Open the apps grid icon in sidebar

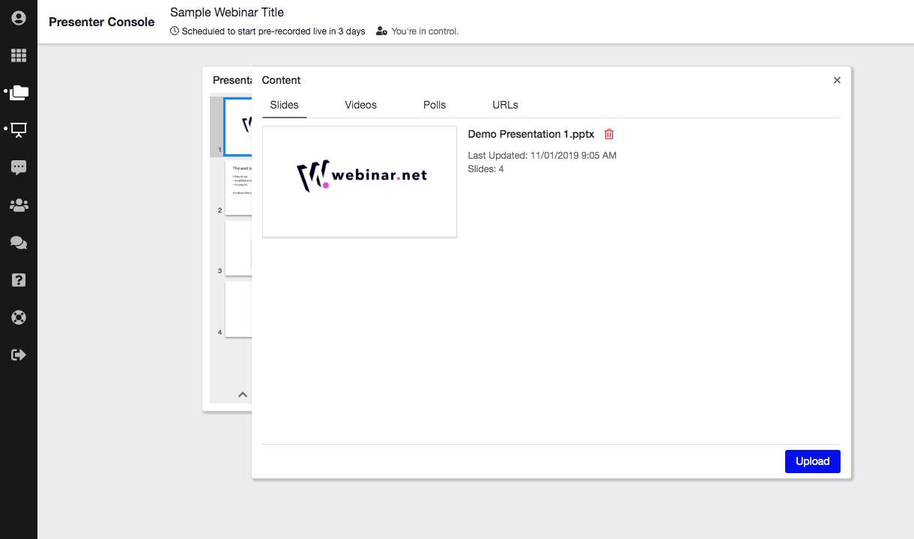(19, 55)
